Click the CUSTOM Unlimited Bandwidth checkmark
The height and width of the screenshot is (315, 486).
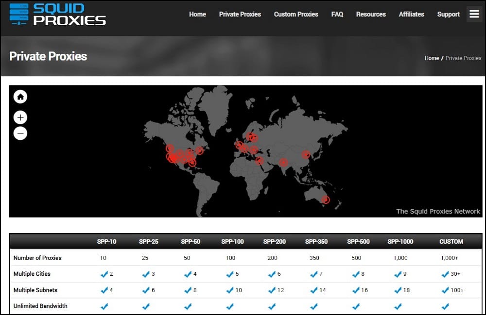[445, 306]
